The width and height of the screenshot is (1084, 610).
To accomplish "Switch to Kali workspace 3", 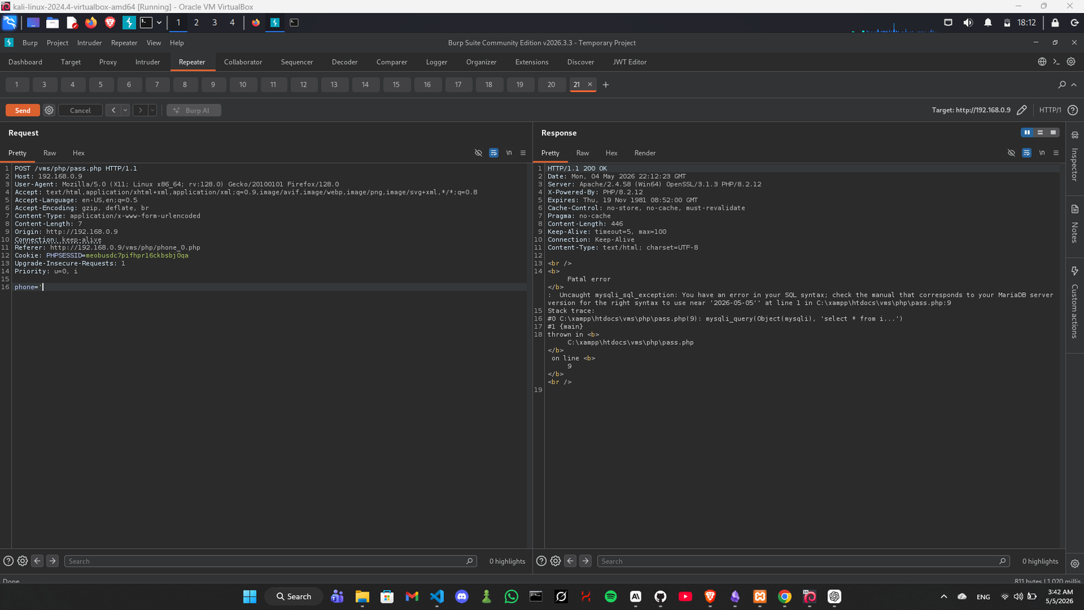I will click(214, 22).
